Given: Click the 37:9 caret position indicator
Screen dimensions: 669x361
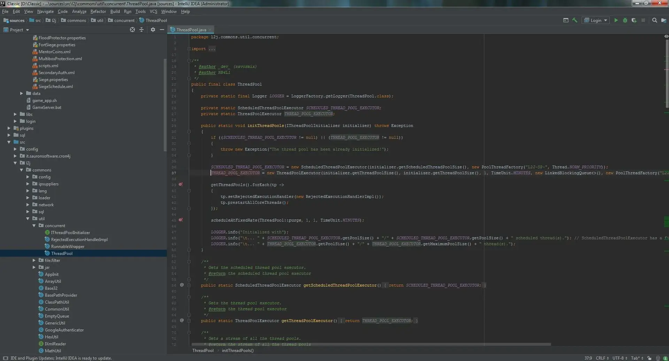Looking at the screenshot, I should pyautogui.click(x=588, y=358).
